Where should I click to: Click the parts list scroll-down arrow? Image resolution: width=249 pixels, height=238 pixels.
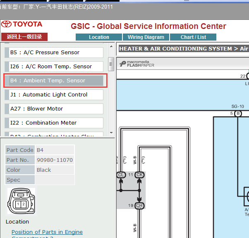[x=111, y=133]
